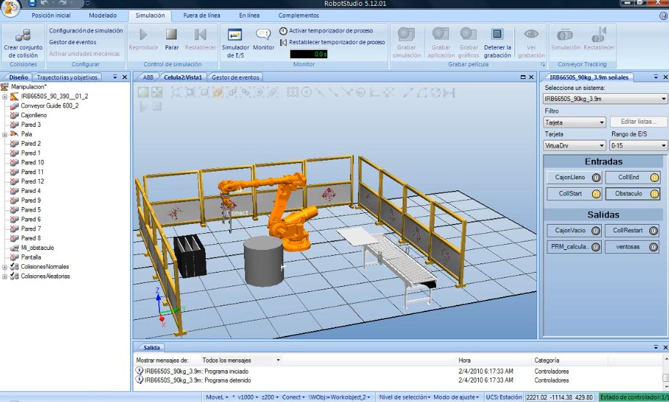Open the Gestor de eventos tab

[x=235, y=77]
